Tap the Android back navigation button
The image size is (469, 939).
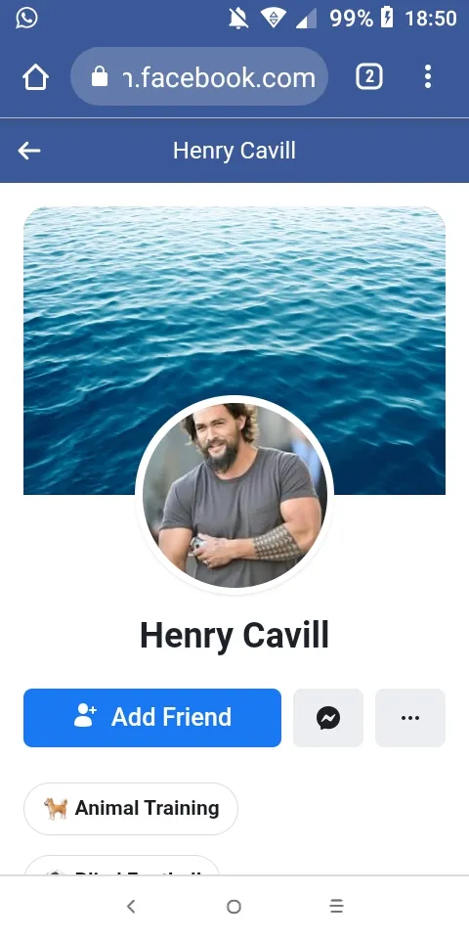[131, 907]
